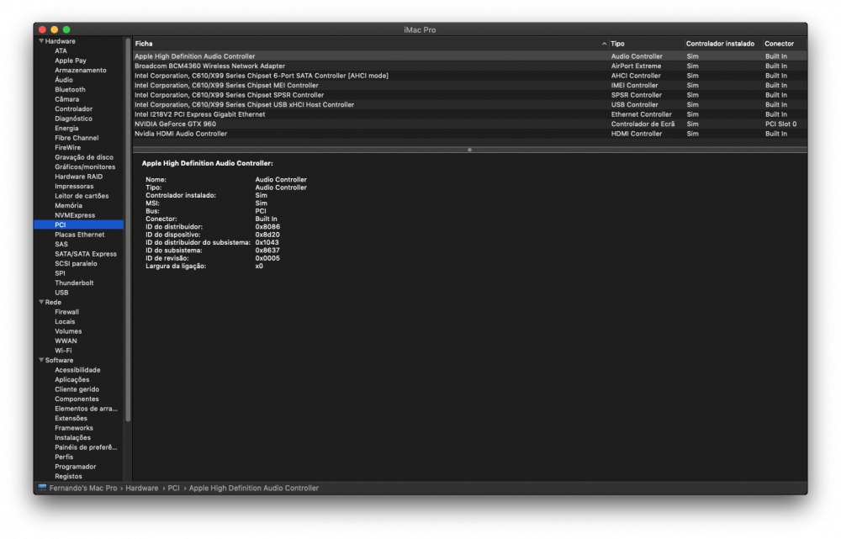Select the NVIDIA GeForce GTX 960 row
The height and width of the screenshot is (539, 841).
click(469, 124)
